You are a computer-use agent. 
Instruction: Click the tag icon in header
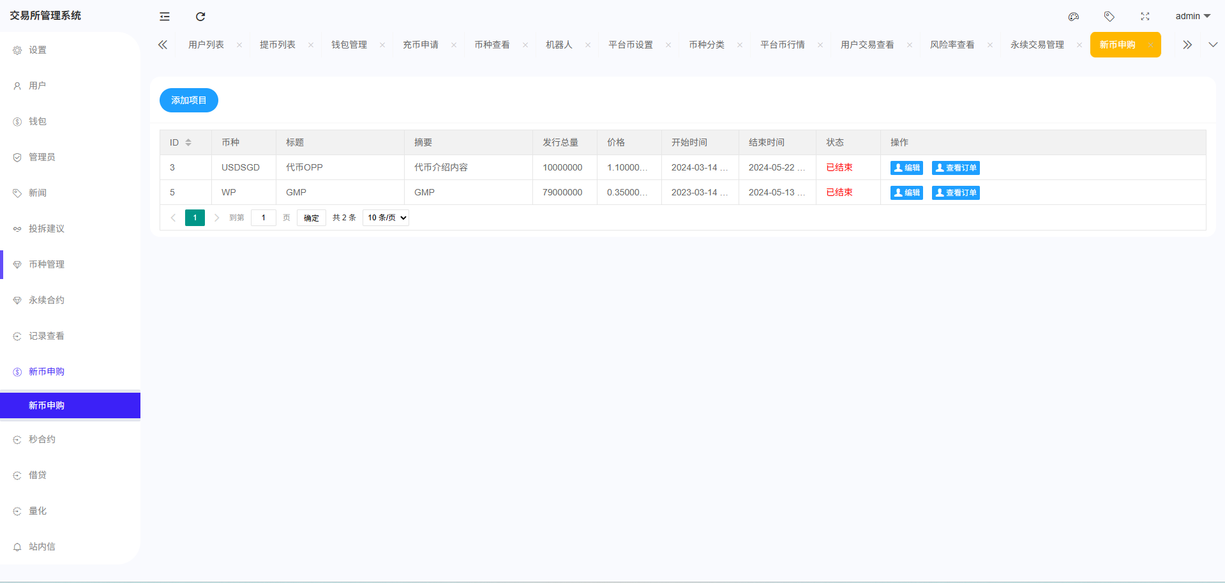(1109, 17)
